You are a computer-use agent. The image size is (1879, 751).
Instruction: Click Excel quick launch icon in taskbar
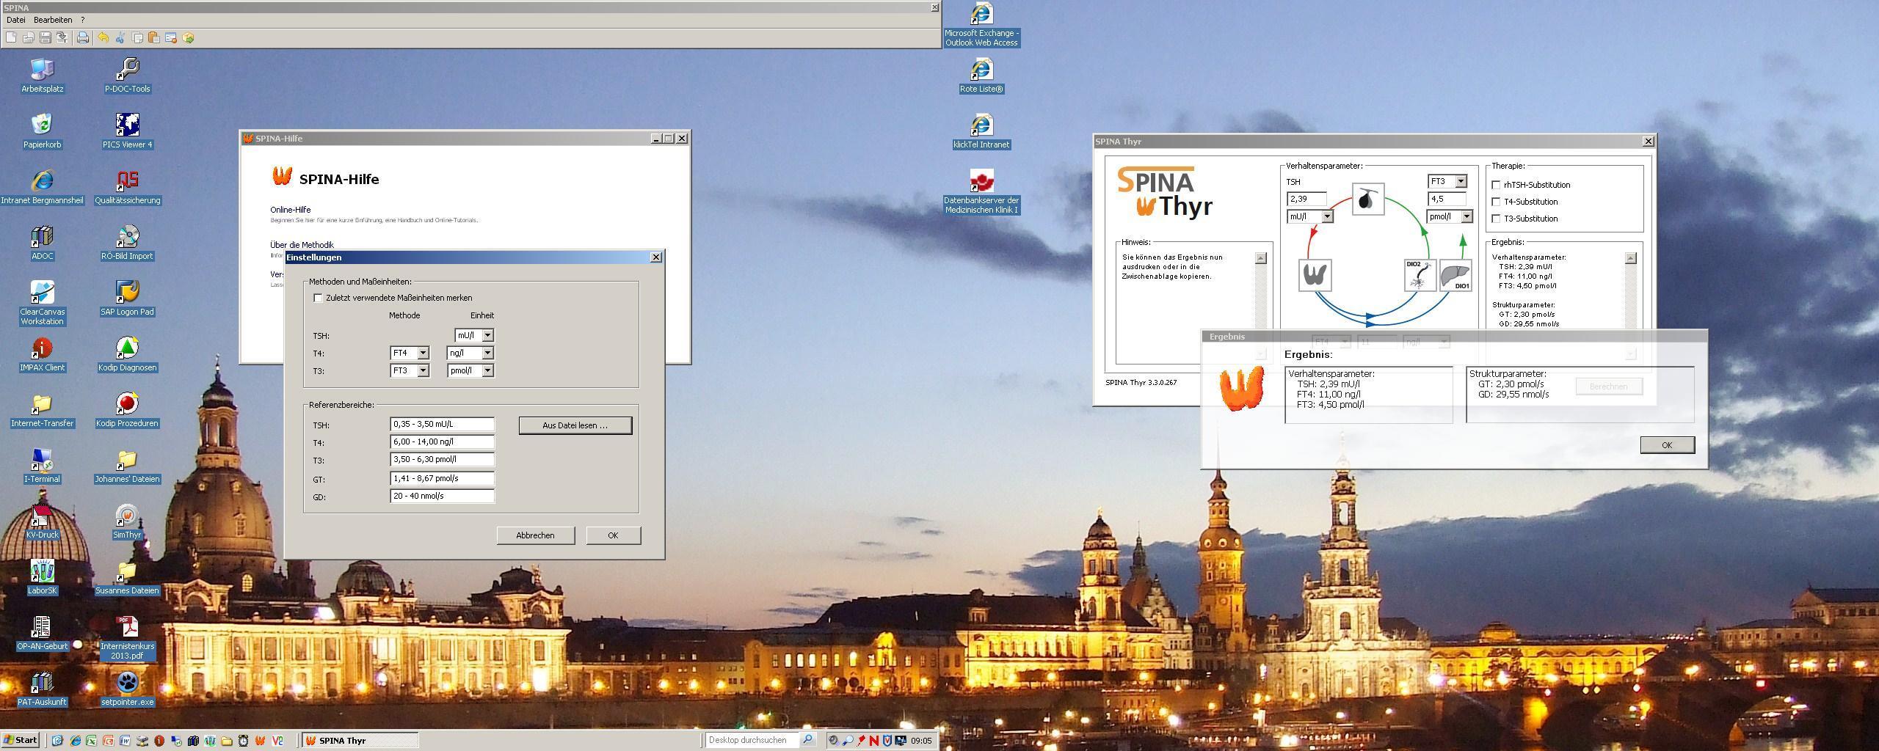[x=91, y=740]
